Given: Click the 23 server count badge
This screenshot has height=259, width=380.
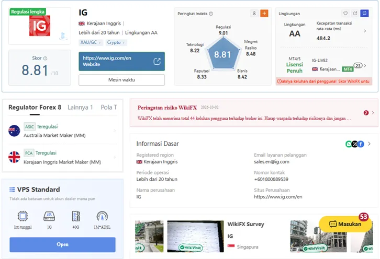Looking at the screenshot, I should click(x=358, y=66).
